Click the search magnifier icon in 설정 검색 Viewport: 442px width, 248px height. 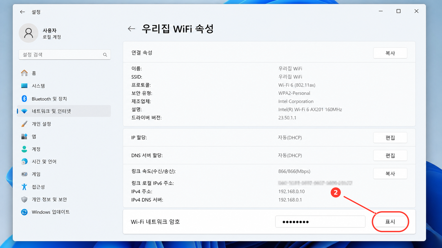[105, 55]
